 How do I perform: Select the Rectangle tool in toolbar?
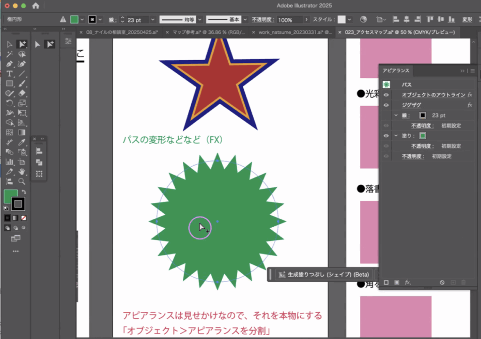[x=9, y=84]
